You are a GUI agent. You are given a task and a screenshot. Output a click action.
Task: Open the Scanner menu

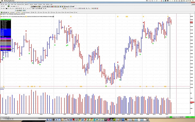tap(31, 4)
